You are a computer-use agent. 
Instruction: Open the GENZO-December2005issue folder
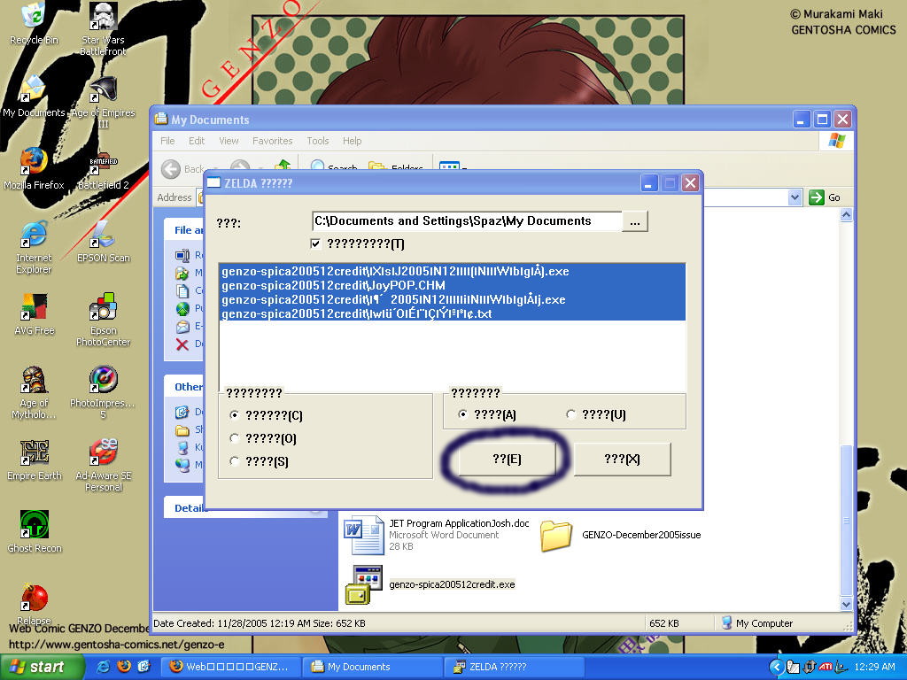pyautogui.click(x=556, y=535)
